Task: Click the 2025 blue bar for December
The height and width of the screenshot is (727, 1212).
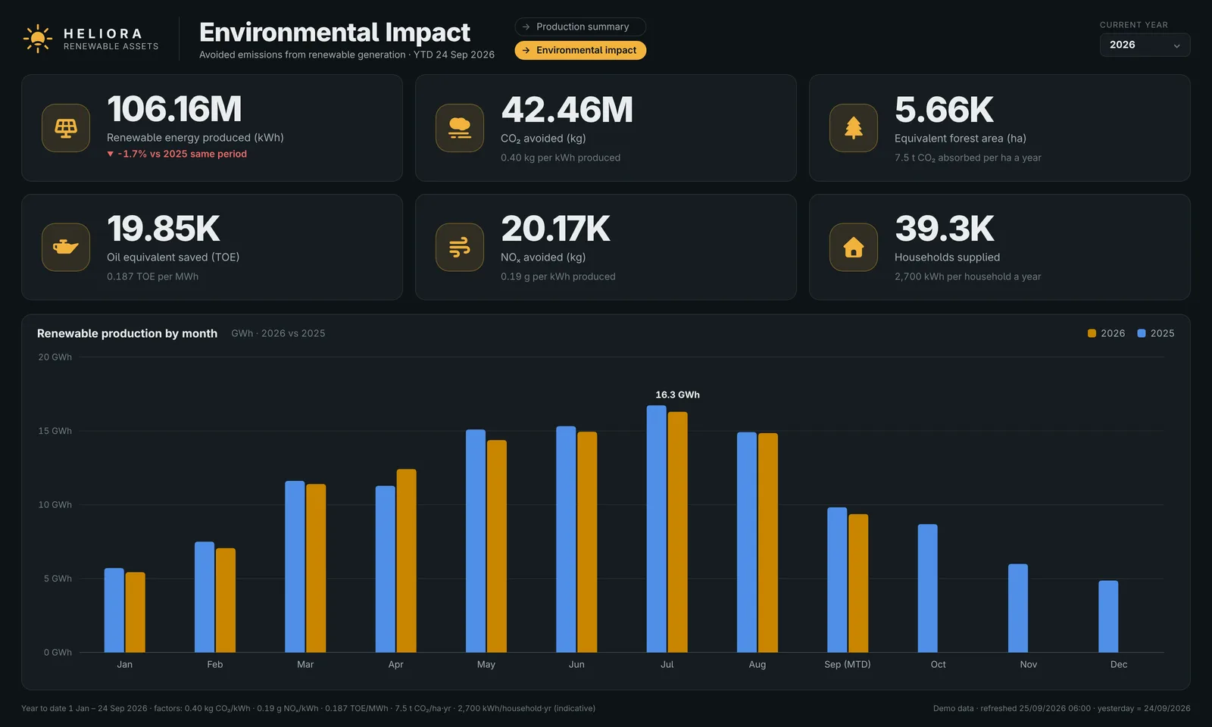Action: (x=1108, y=616)
